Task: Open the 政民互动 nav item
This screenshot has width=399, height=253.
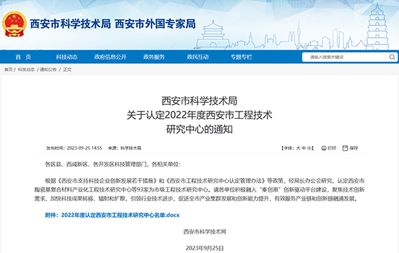Action: pyautogui.click(x=198, y=57)
